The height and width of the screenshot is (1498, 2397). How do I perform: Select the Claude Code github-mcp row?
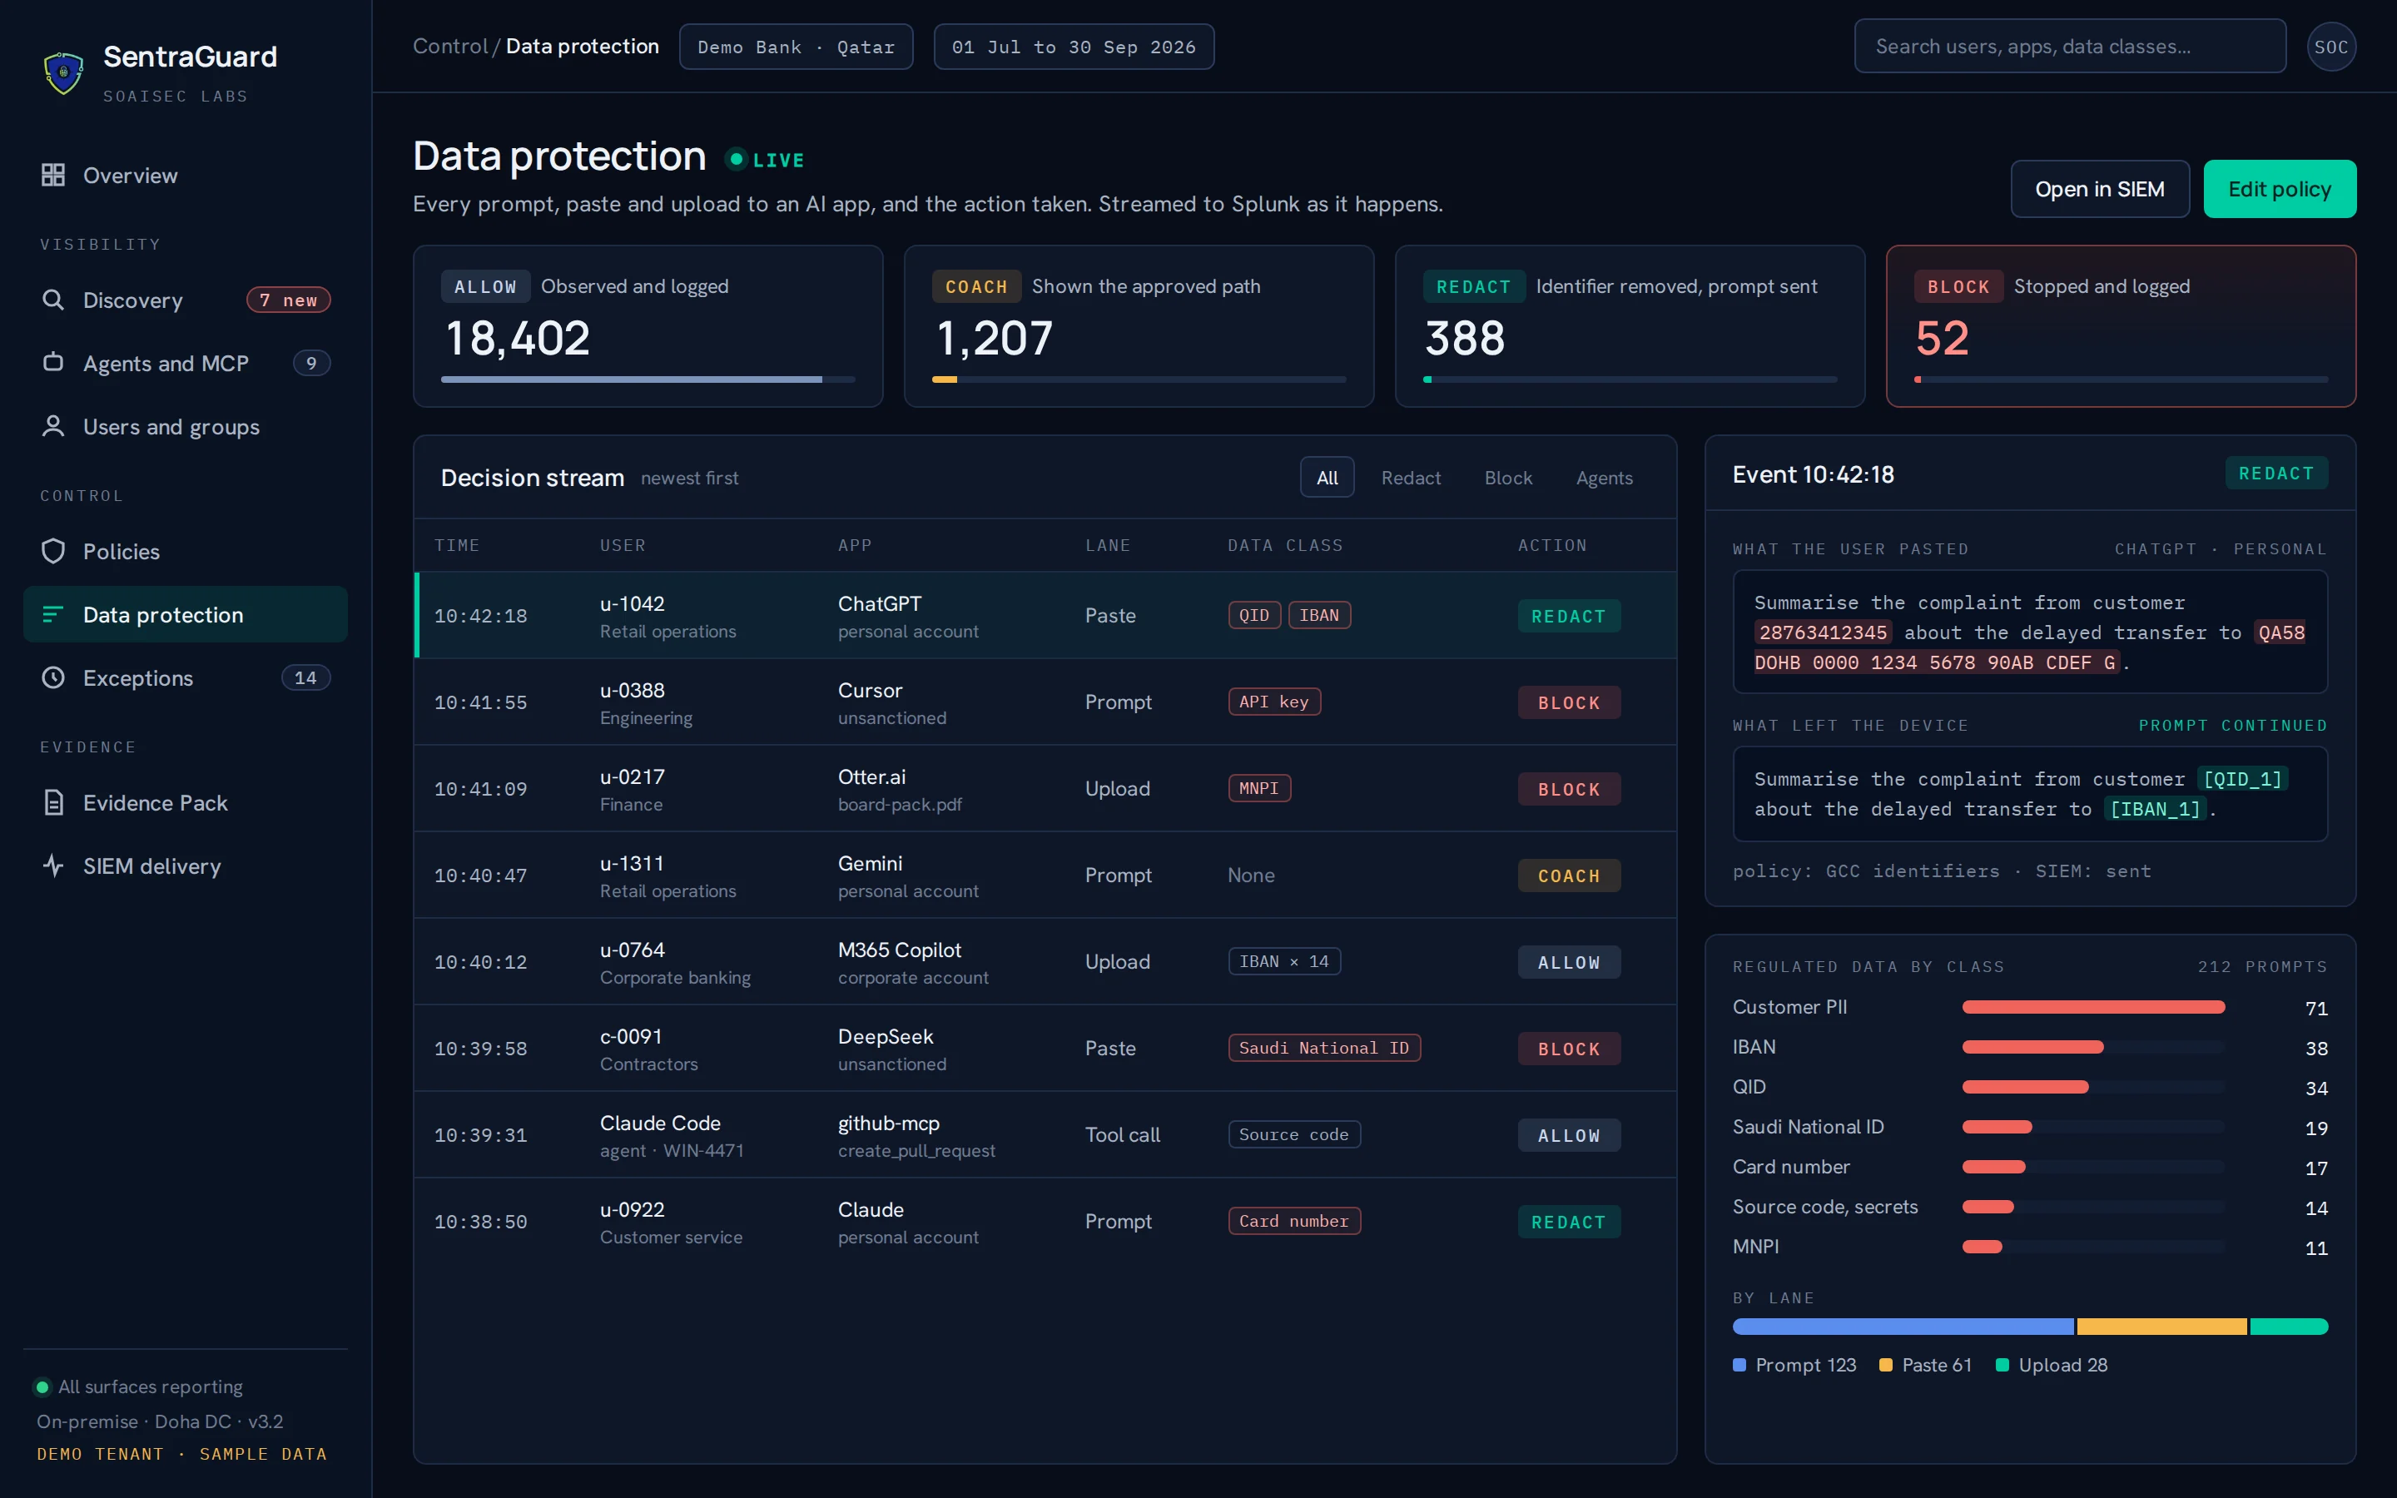1045,1135
